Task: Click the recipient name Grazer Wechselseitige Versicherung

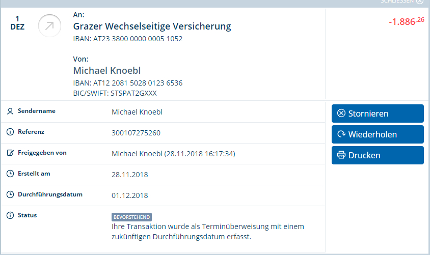Action: click(152, 26)
